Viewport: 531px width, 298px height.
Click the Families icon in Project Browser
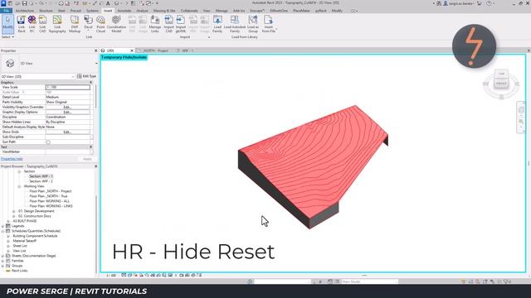click(x=8, y=261)
